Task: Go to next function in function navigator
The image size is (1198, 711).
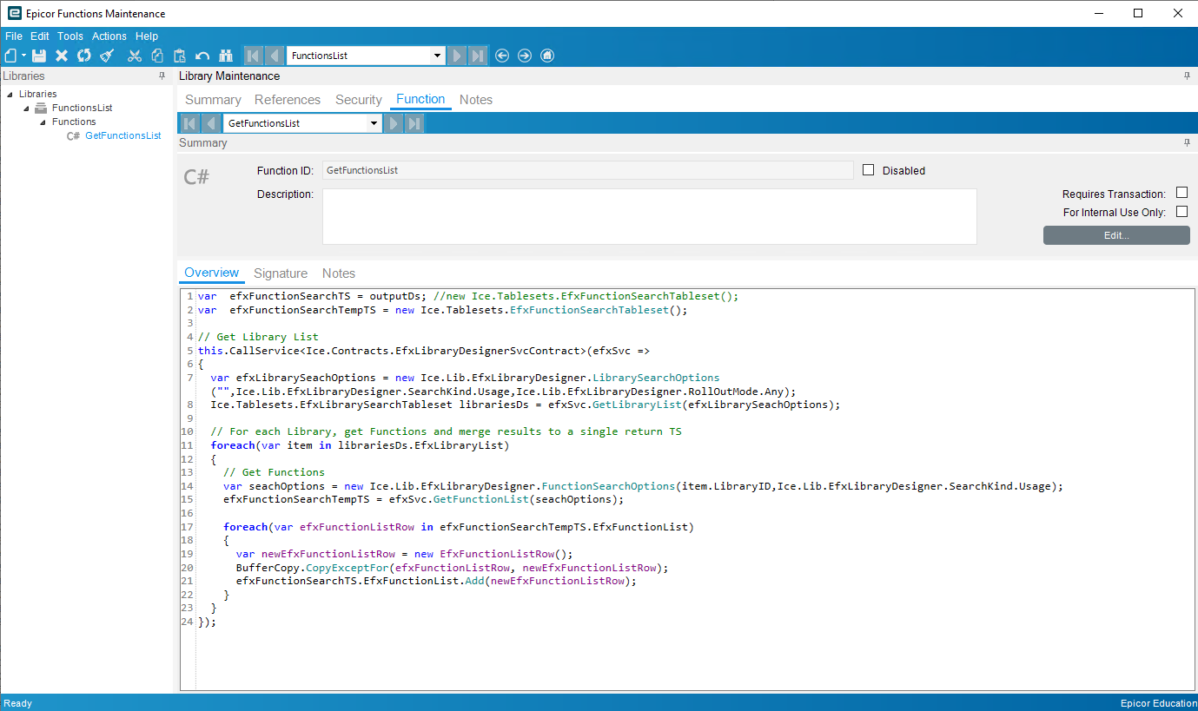Action: 394,123
